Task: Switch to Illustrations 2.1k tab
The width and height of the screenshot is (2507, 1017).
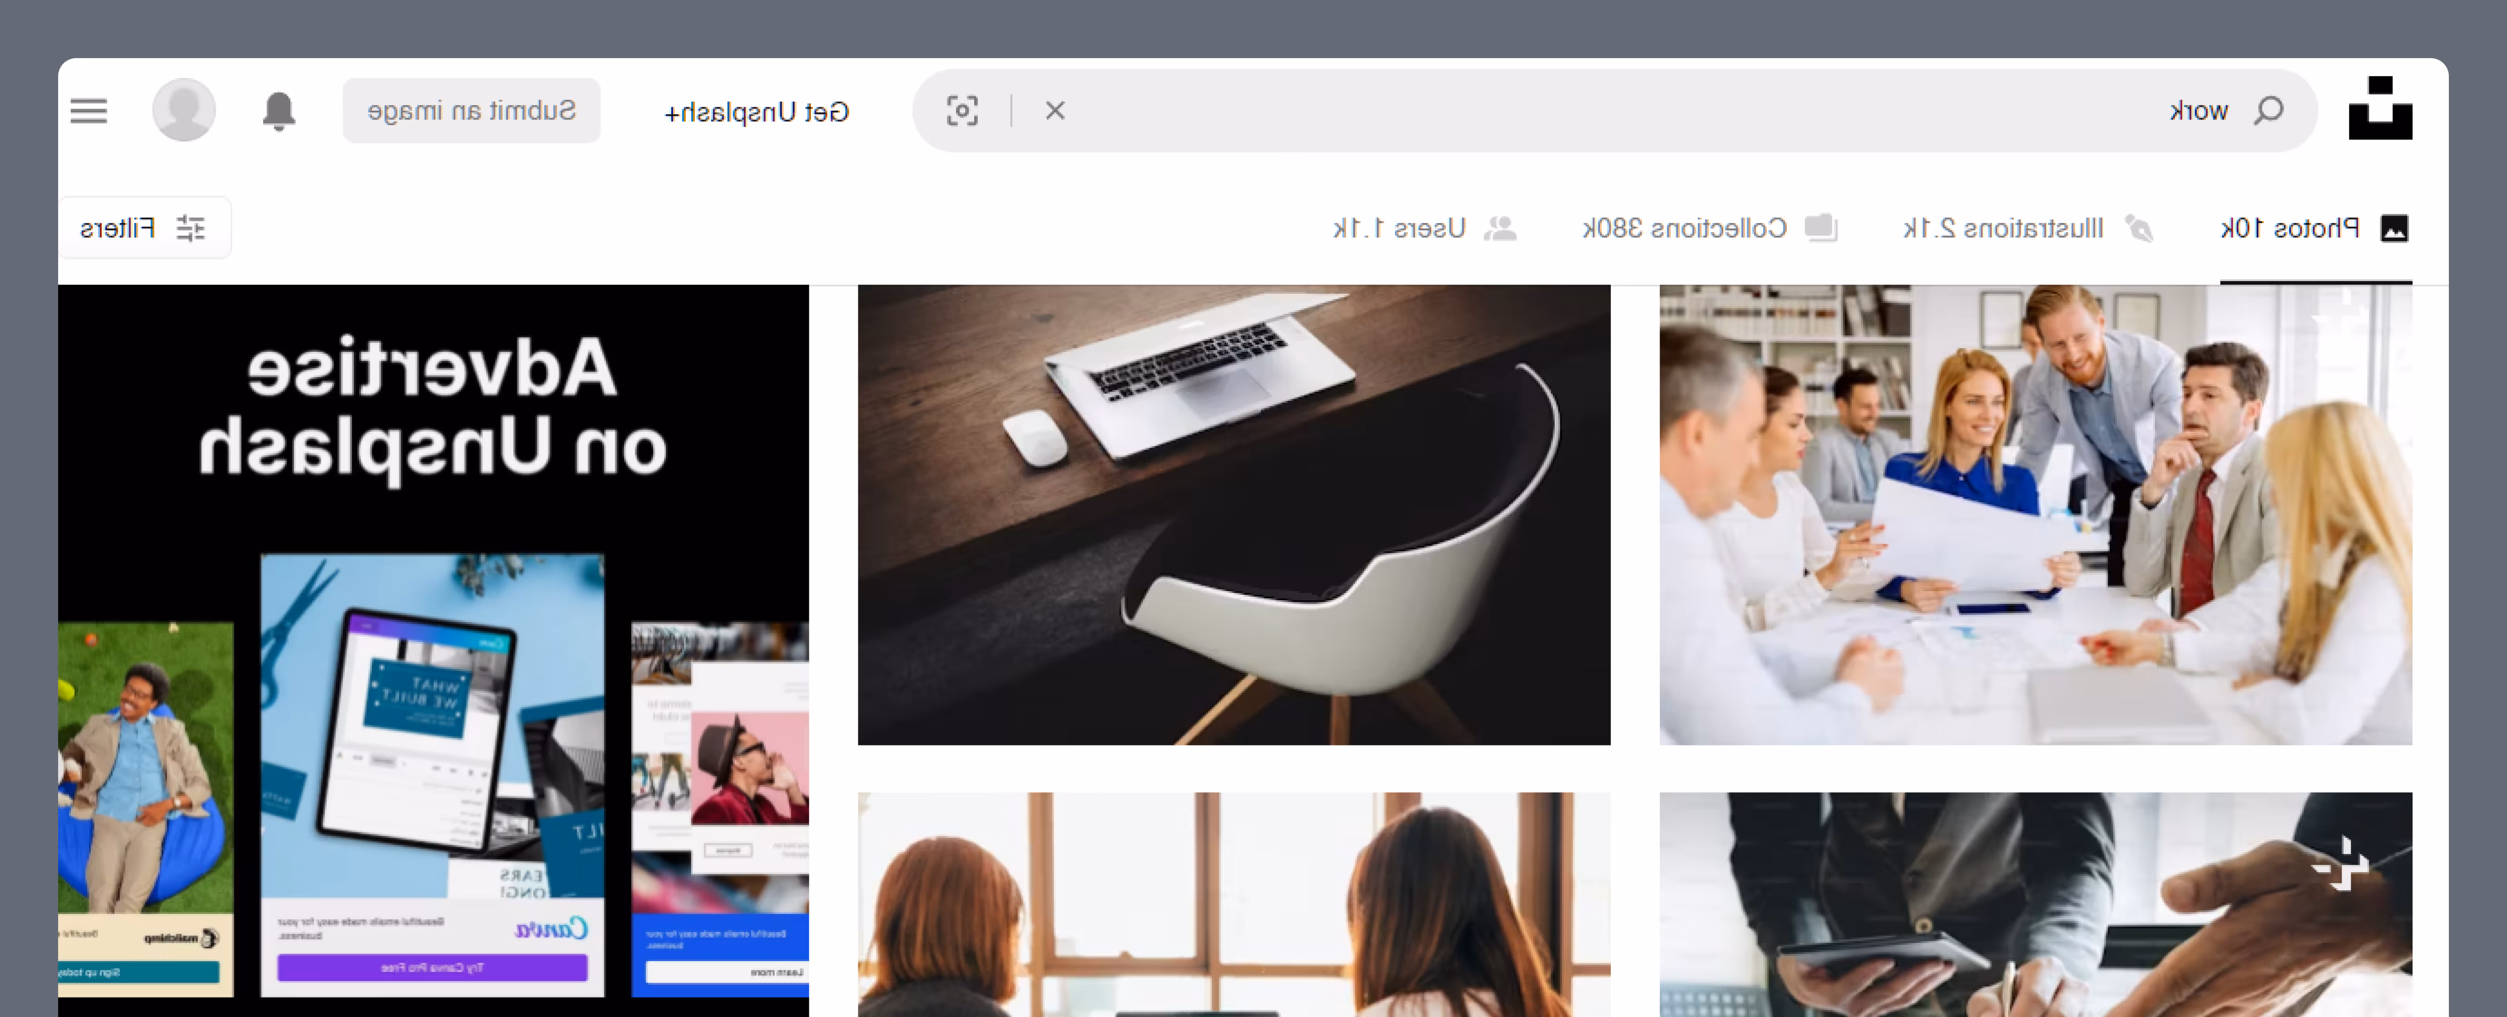Action: pos(2029,229)
